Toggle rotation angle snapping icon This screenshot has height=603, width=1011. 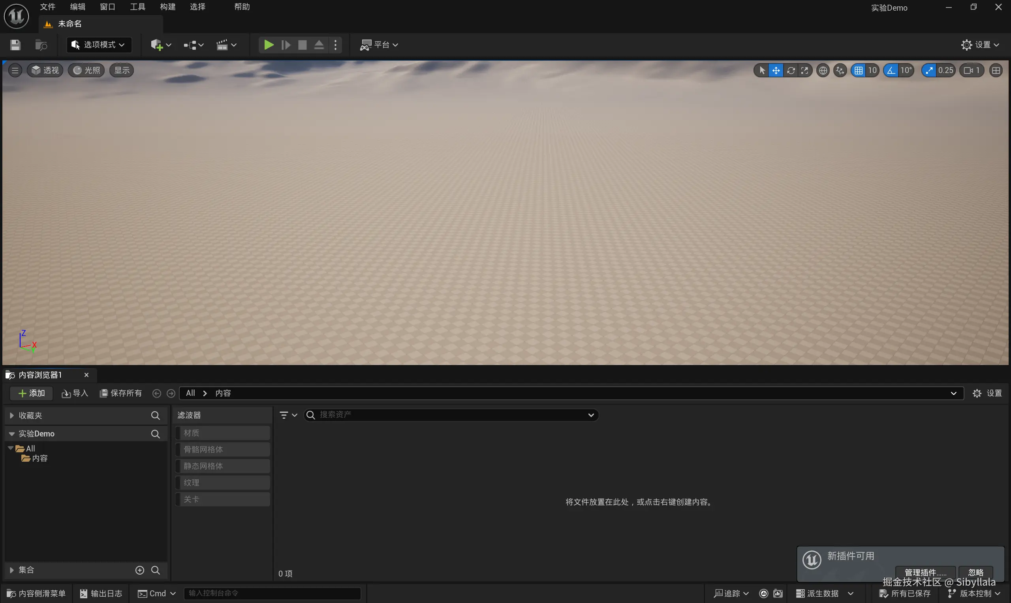891,70
